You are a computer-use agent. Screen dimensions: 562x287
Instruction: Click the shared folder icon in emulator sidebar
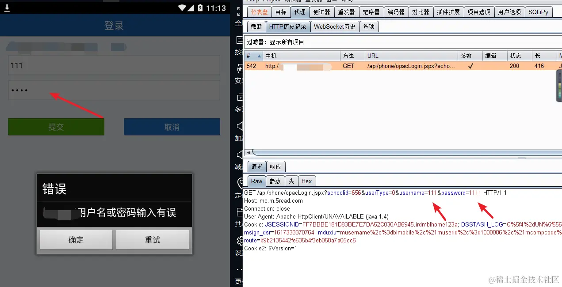239,212
